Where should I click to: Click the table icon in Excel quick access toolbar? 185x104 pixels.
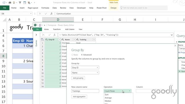[25, 3]
